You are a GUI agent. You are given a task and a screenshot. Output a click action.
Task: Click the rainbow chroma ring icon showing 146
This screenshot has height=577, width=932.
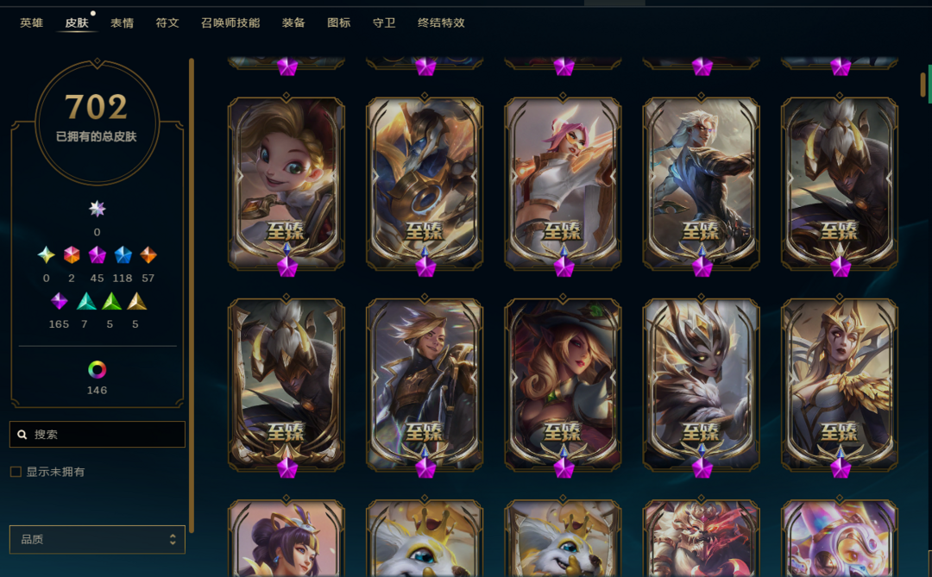(97, 370)
